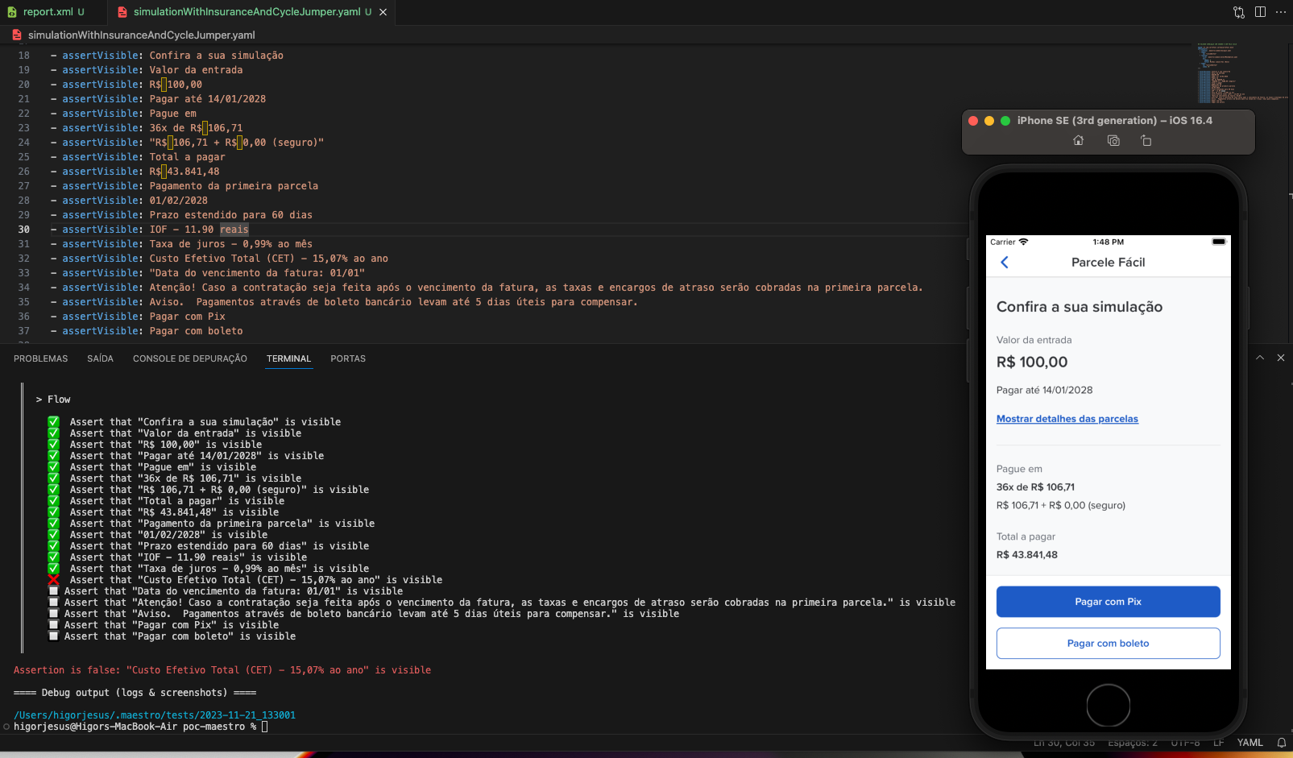Select the Split Editor icon
This screenshot has height=758, width=1293.
coord(1260,12)
